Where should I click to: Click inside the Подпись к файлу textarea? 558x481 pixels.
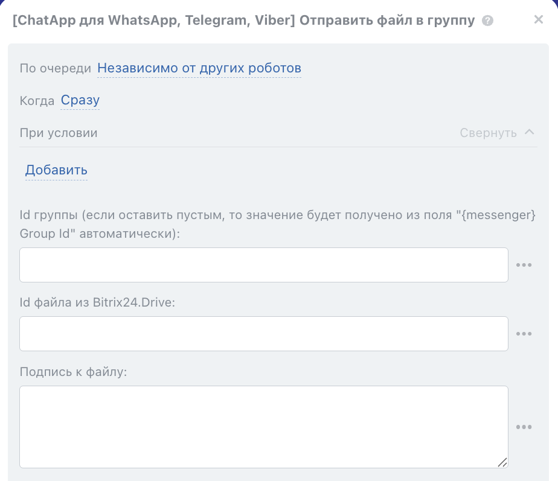tap(263, 427)
